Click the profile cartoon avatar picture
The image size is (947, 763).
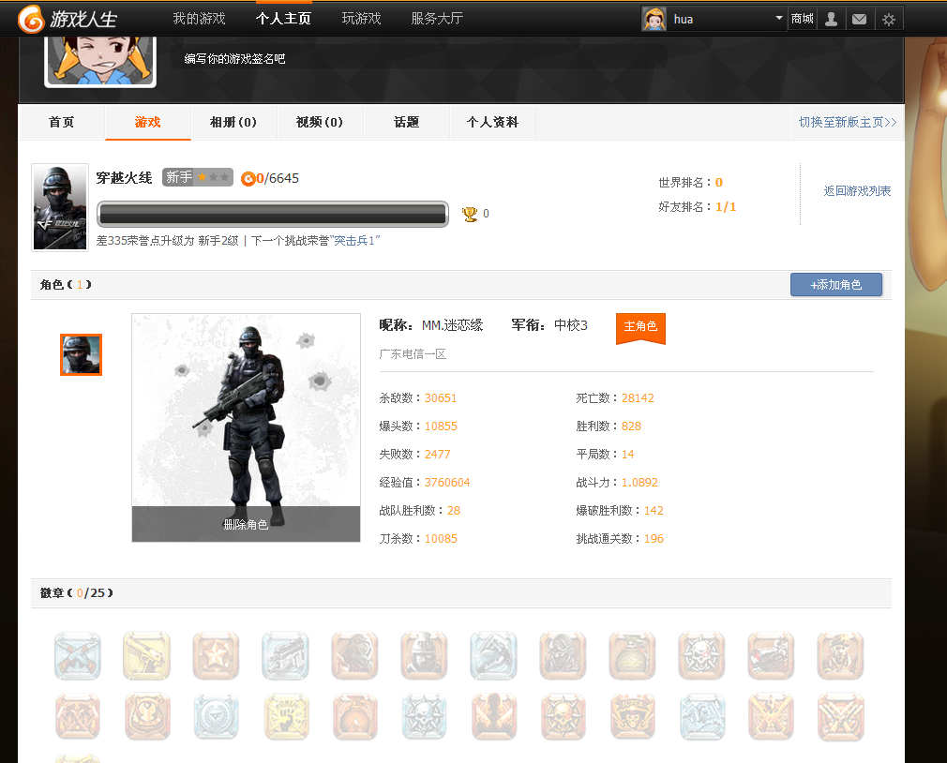100,60
